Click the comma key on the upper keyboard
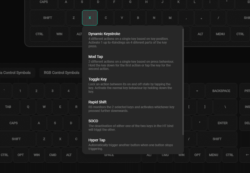This screenshot has height=173, width=250. coord(186,18)
